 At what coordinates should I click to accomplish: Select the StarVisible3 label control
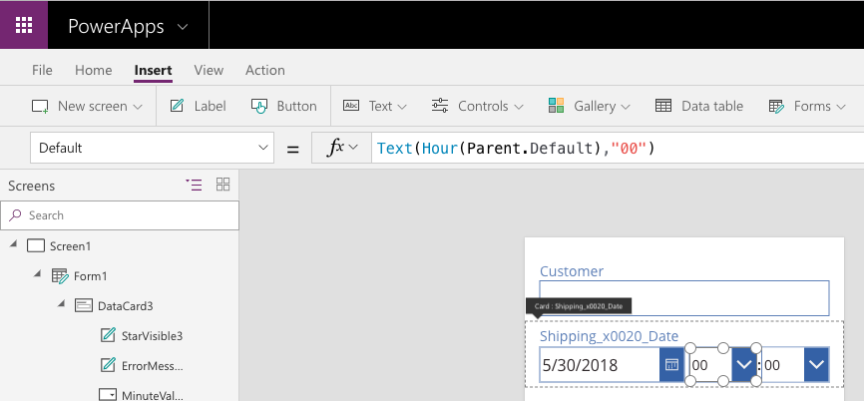click(x=142, y=335)
